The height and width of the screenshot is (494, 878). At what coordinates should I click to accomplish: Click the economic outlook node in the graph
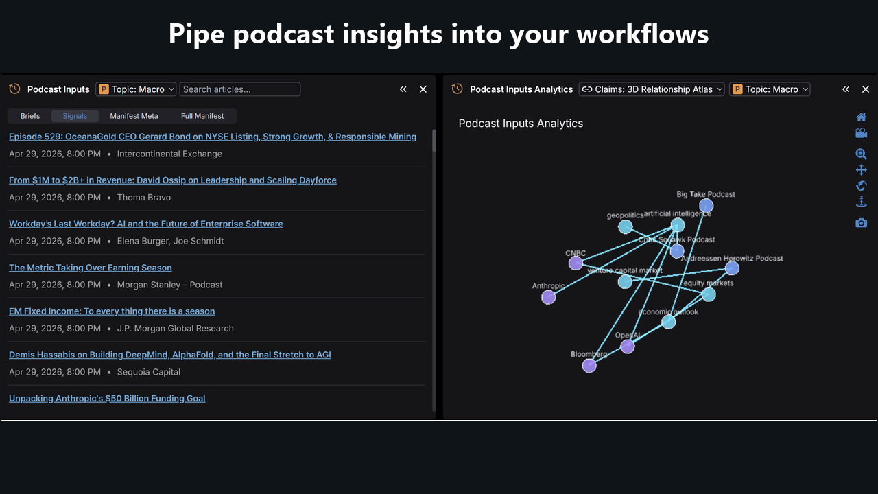click(x=669, y=321)
